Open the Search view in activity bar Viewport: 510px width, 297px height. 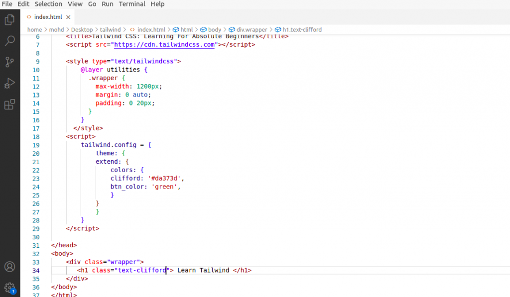pyautogui.click(x=10, y=41)
